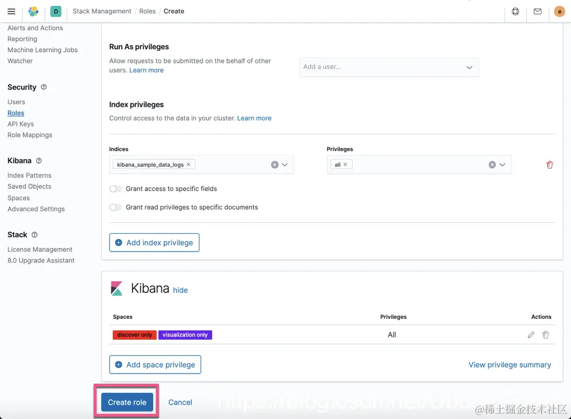
Task: Delete the Kibana space privilege
Action: click(x=546, y=335)
